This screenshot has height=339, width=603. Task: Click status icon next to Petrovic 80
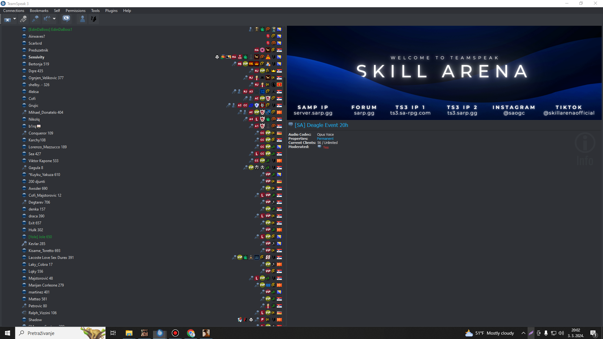(x=24, y=306)
